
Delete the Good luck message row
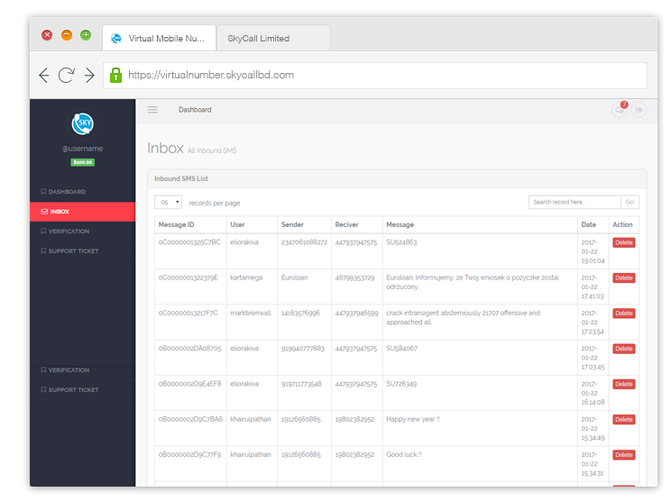tap(624, 455)
